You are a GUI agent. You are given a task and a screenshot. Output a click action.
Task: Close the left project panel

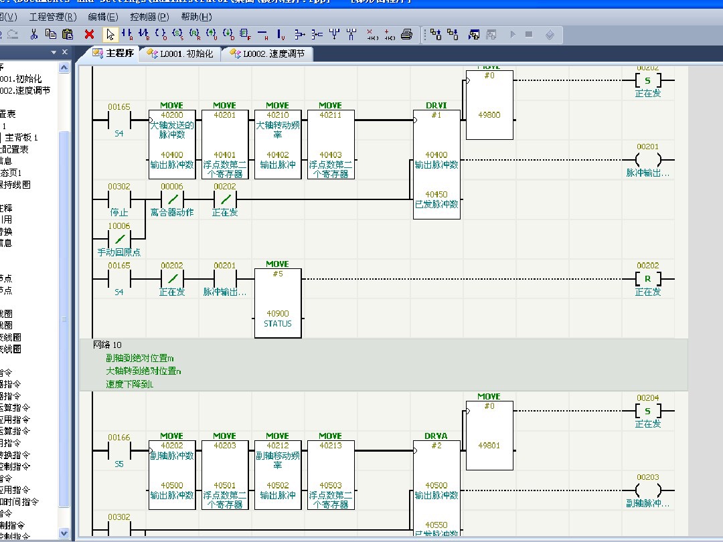[65, 52]
